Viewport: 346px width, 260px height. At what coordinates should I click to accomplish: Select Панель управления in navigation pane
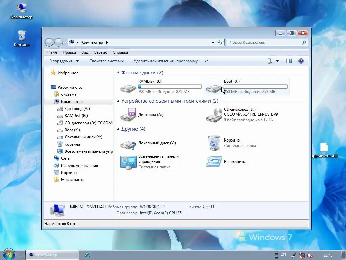click(x=79, y=165)
